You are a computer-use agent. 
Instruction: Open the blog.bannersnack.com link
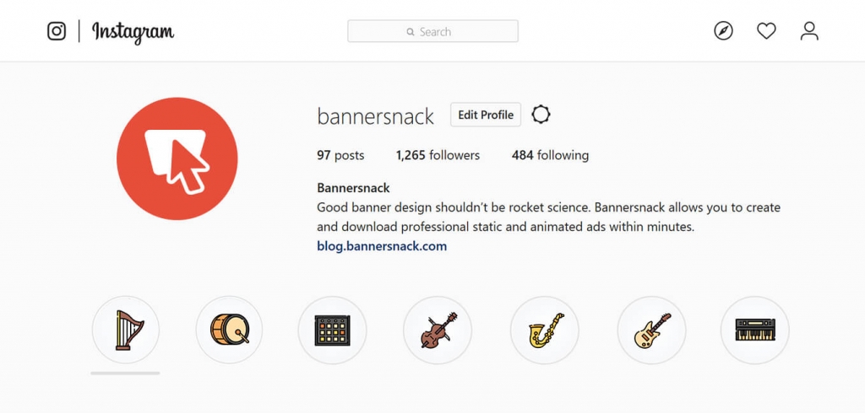point(382,246)
